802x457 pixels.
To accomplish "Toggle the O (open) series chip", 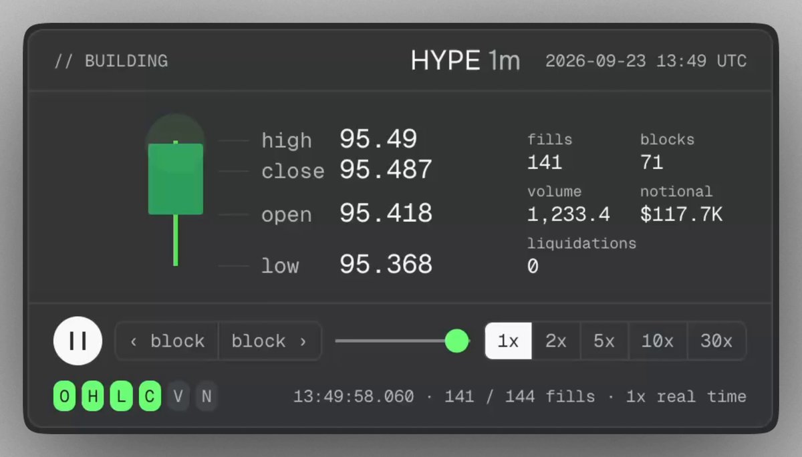I will point(64,397).
